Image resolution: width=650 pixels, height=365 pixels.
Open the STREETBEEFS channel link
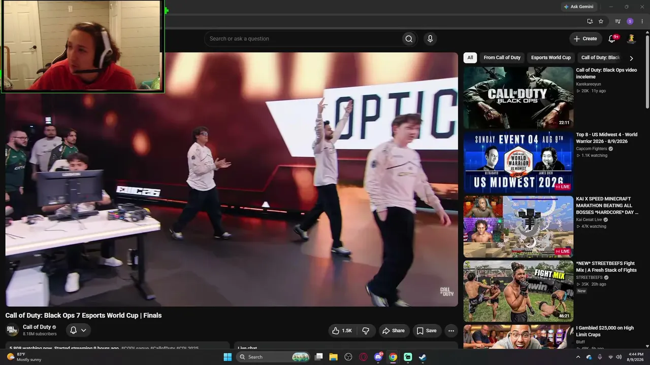589,277
